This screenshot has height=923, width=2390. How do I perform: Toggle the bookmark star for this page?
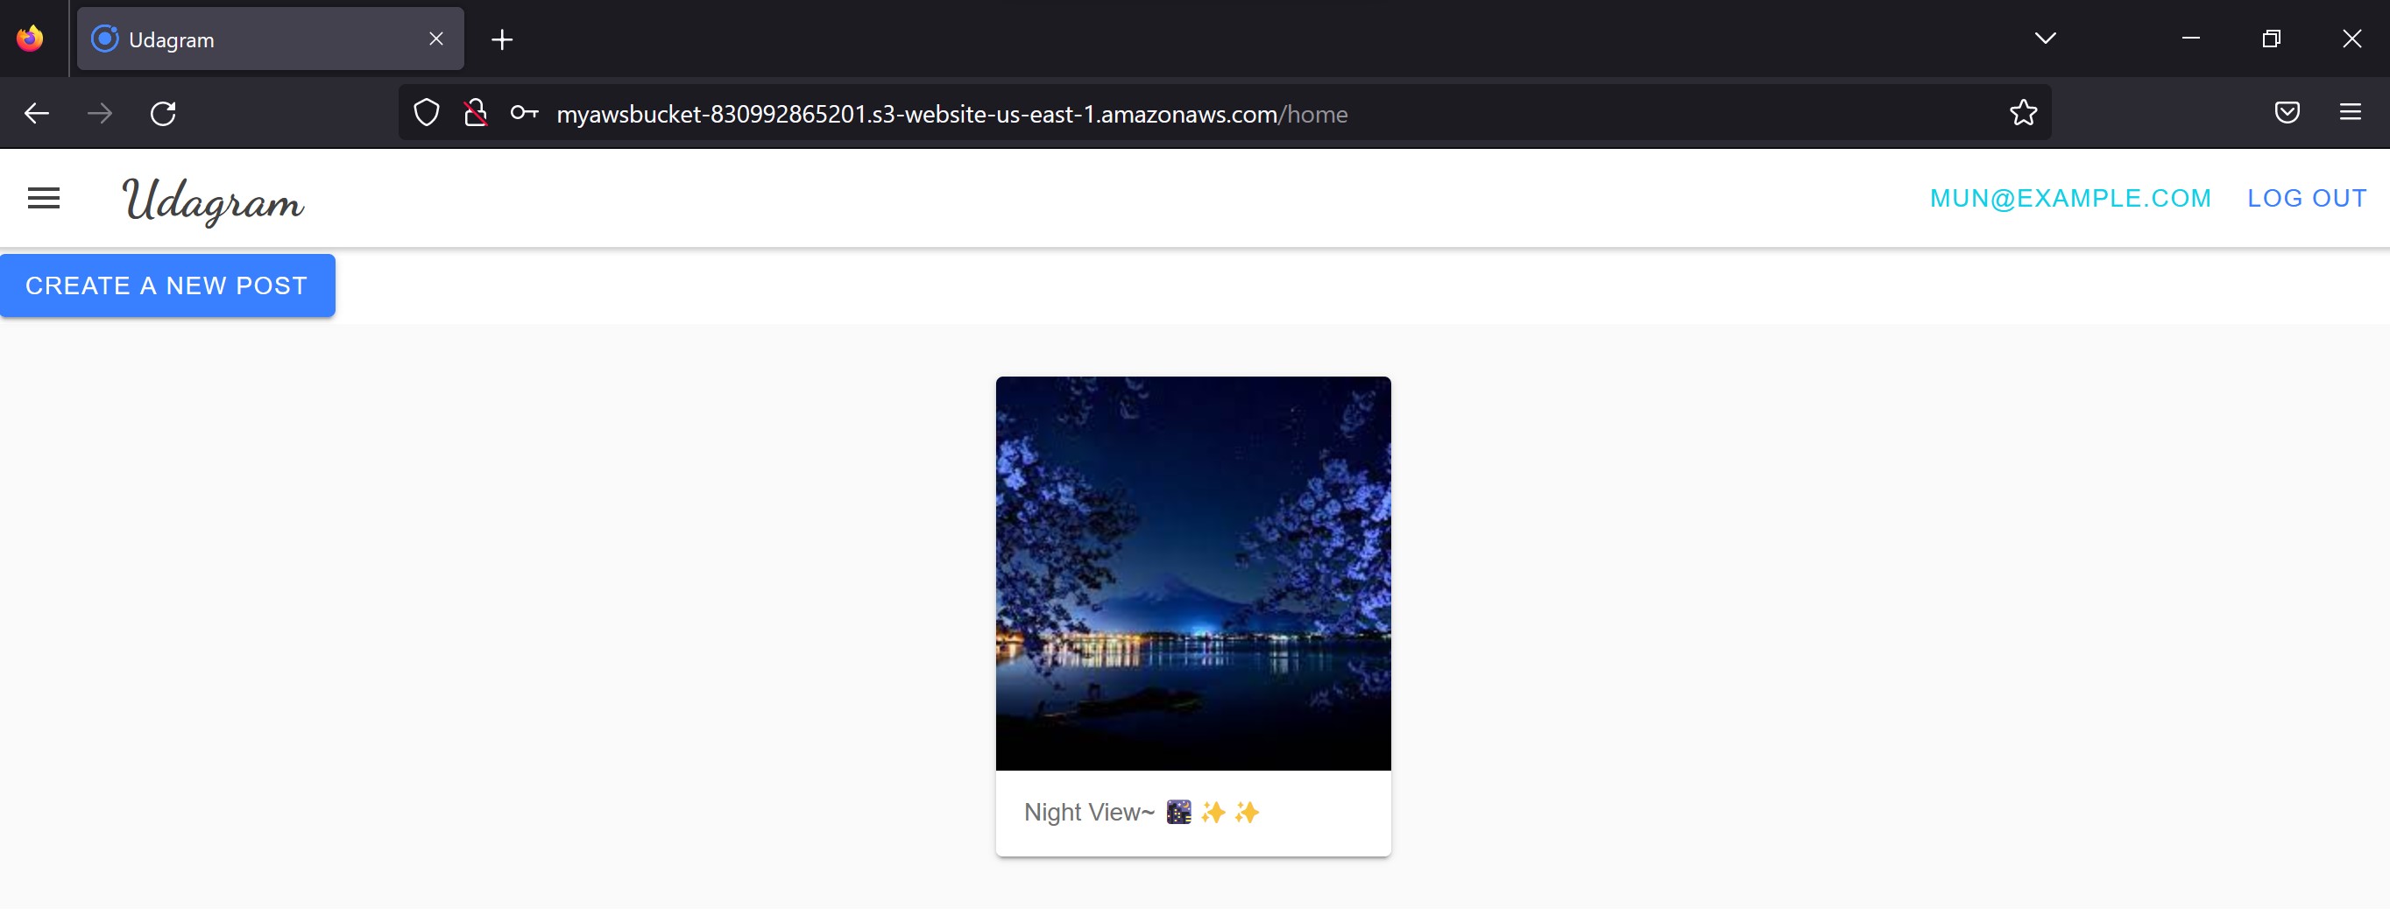point(2024,112)
